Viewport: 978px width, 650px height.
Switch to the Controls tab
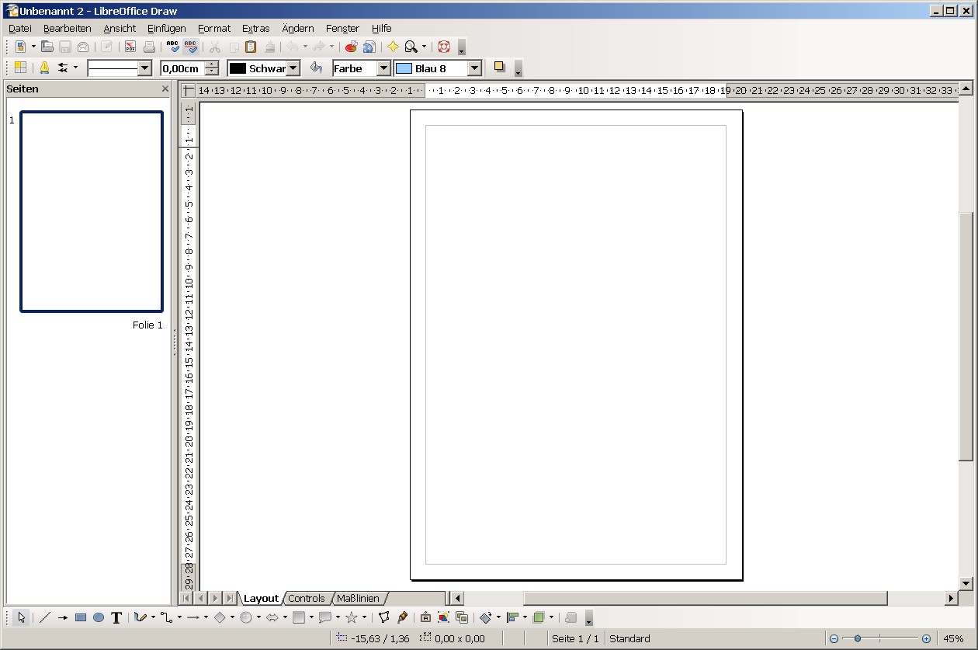point(307,598)
